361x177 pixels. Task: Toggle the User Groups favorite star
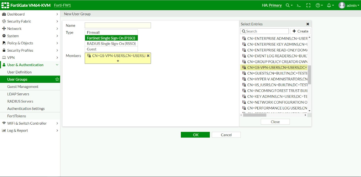click(57, 79)
